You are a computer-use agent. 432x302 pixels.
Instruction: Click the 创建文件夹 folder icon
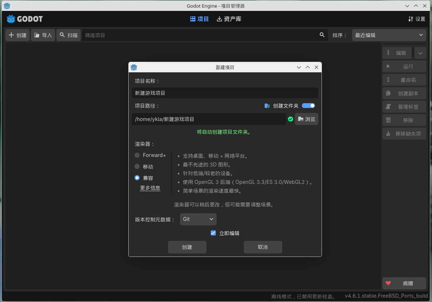[267, 106]
